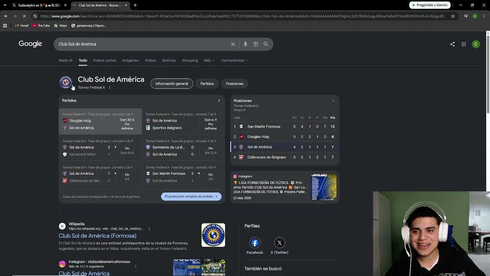Switch to the Videos tab

pos(150,60)
